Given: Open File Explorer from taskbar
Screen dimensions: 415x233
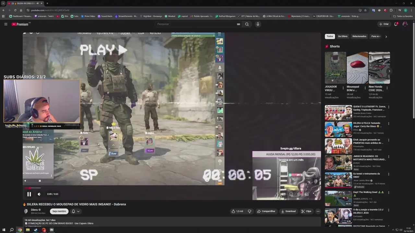Looking at the screenshot, I should point(28,230).
